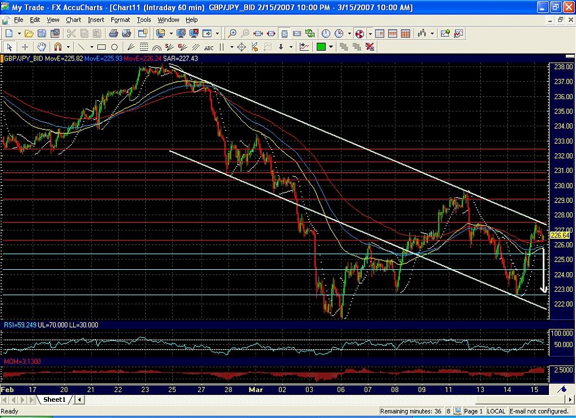The width and height of the screenshot is (576, 418).
Task: Toggle the magnet snap tool
Action: (x=57, y=47)
